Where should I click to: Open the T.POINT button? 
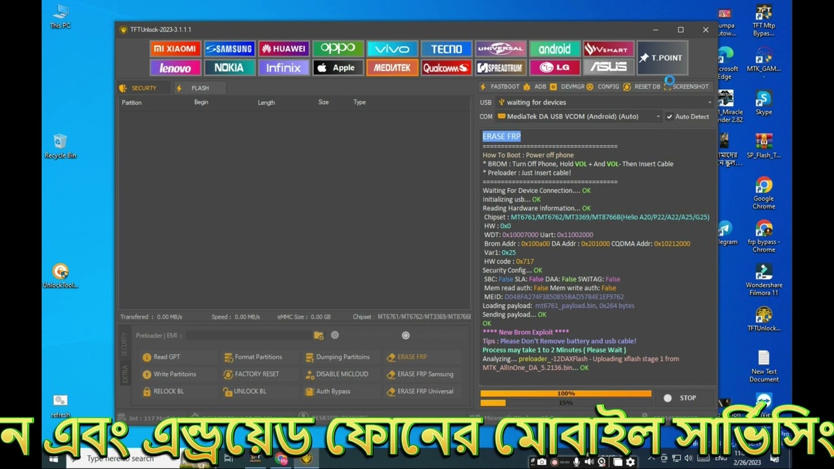tap(661, 58)
